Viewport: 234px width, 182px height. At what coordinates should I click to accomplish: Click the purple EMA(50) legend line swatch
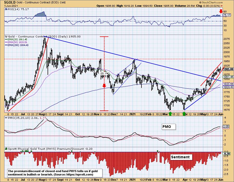point(6,42)
